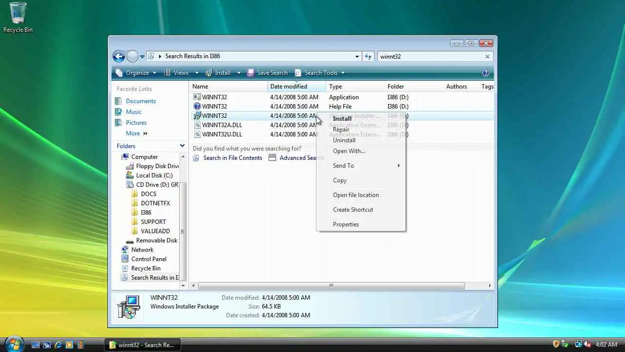This screenshot has height=352, width=625.
Task: Open the Recycle Bin desktop icon
Action: point(18,18)
